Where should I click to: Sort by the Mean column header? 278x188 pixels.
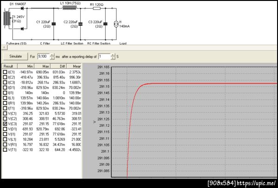point(74,66)
